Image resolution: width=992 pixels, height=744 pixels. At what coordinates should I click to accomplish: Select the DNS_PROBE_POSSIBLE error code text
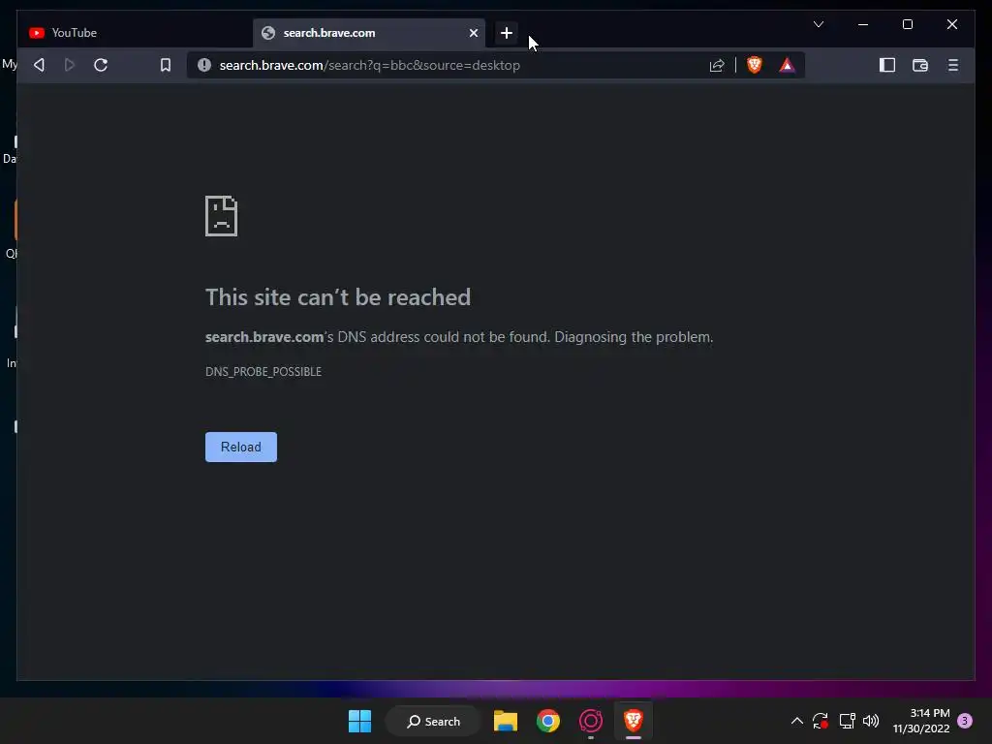pos(263,372)
